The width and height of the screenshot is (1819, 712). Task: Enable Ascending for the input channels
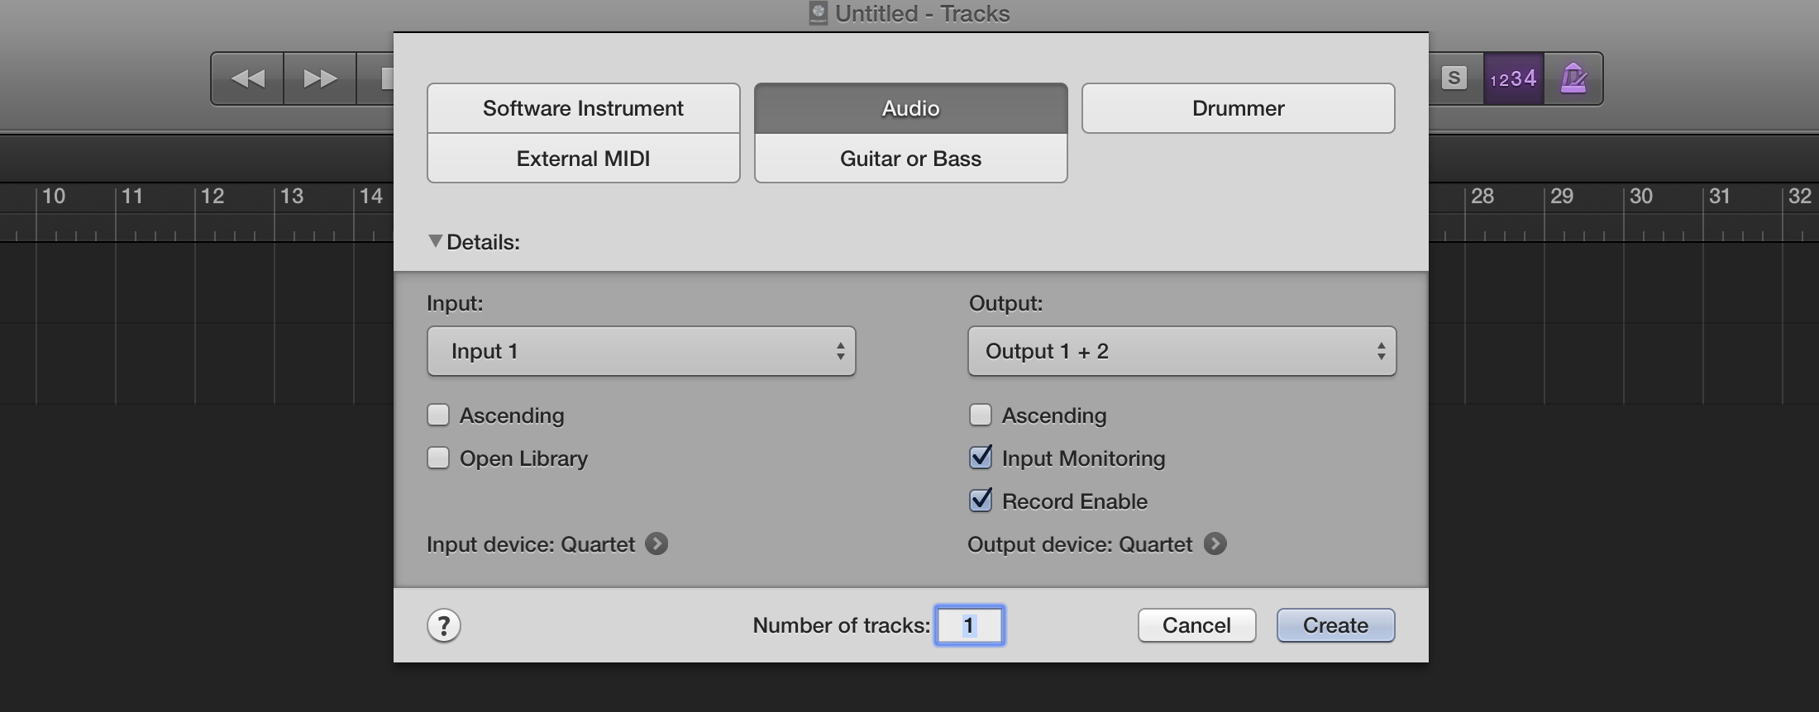pos(438,415)
